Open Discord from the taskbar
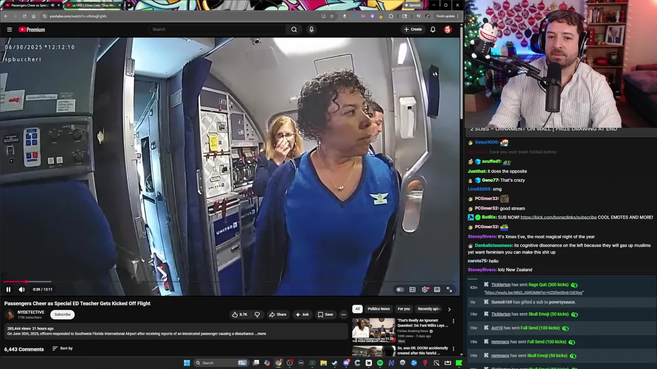The height and width of the screenshot is (369, 657). [346, 363]
